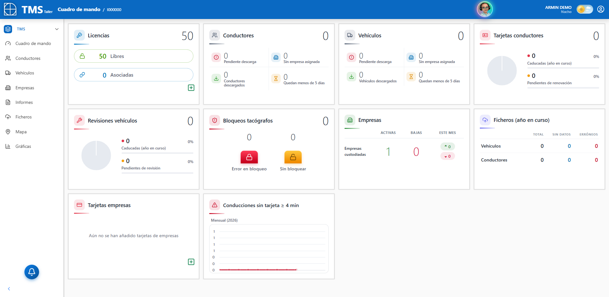Image resolution: width=609 pixels, height=297 pixels.
Task: Click the orange Sin bloquear unlock icon
Action: (x=293, y=157)
